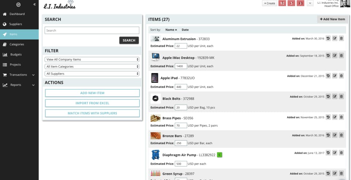Expand the All Item Categories dropdown

[92, 67]
